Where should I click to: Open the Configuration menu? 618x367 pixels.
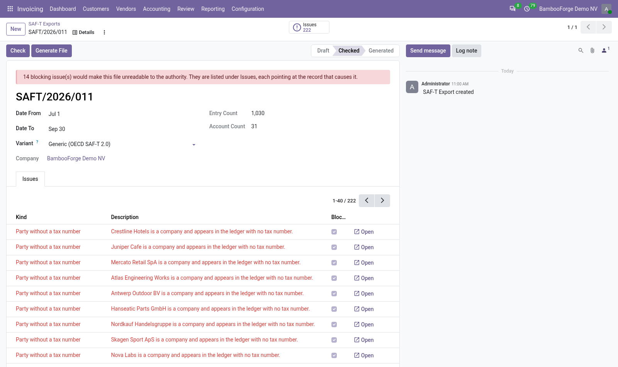click(248, 9)
